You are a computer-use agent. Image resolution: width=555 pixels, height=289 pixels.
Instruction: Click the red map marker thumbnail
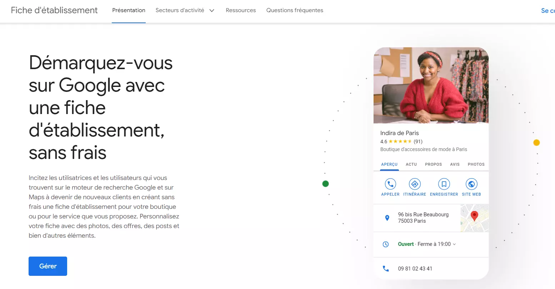[x=474, y=218]
